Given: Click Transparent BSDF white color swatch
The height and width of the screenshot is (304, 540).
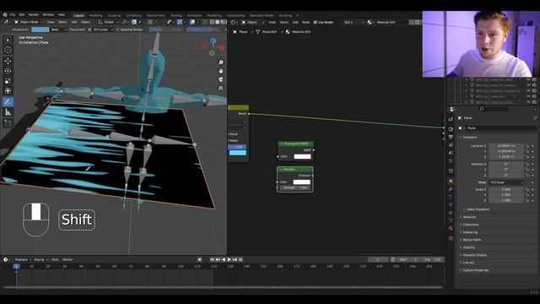Looking at the screenshot, I should coord(302,156).
